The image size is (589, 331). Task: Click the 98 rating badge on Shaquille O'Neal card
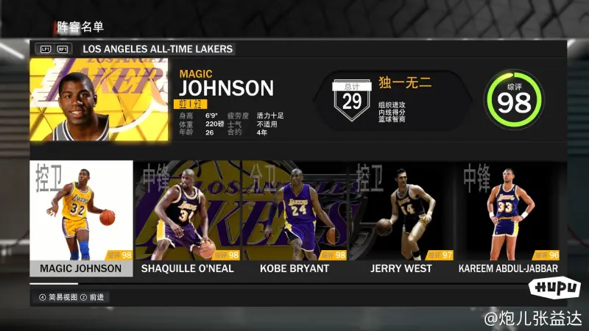(x=226, y=255)
